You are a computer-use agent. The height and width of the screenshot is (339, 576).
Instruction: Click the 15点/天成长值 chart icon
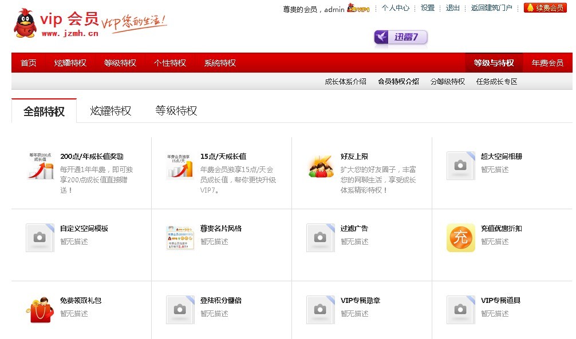click(x=180, y=166)
